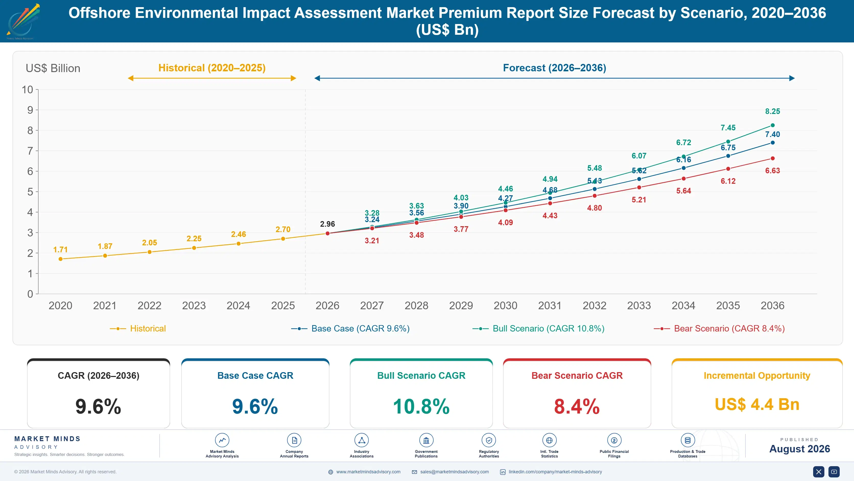The height and width of the screenshot is (481, 854).
Task: Click the copyright notice text in footer
Action: tap(65, 472)
